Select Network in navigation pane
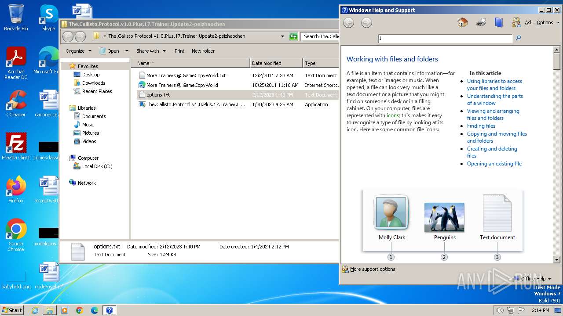The height and width of the screenshot is (316, 563). pyautogui.click(x=87, y=183)
